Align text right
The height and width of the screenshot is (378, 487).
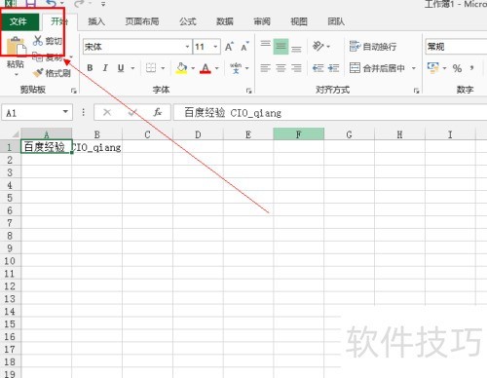click(x=296, y=68)
